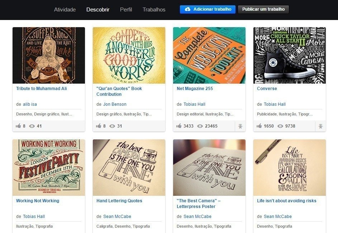Open Life isn't about avoiding risks link
This screenshot has height=233, width=338.
pyautogui.click(x=286, y=201)
